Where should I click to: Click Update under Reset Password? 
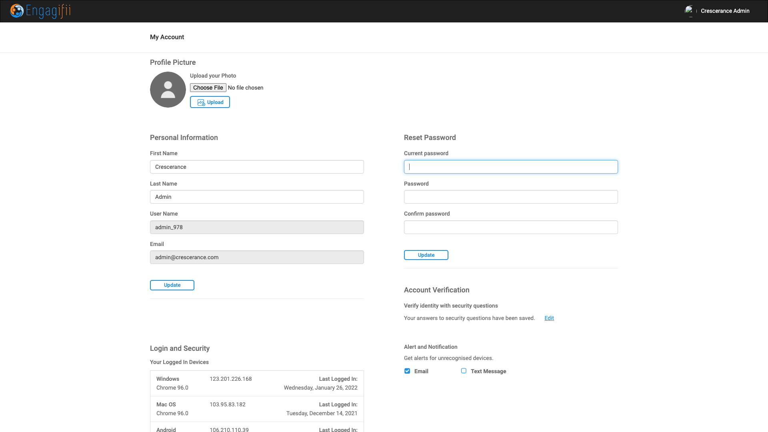[426, 255]
